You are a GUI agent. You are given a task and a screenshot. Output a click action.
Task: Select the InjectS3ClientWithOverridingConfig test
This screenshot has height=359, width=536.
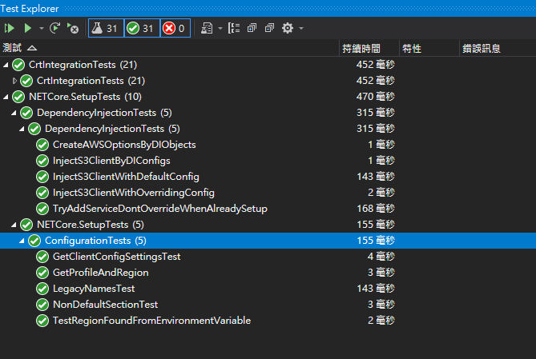click(133, 193)
